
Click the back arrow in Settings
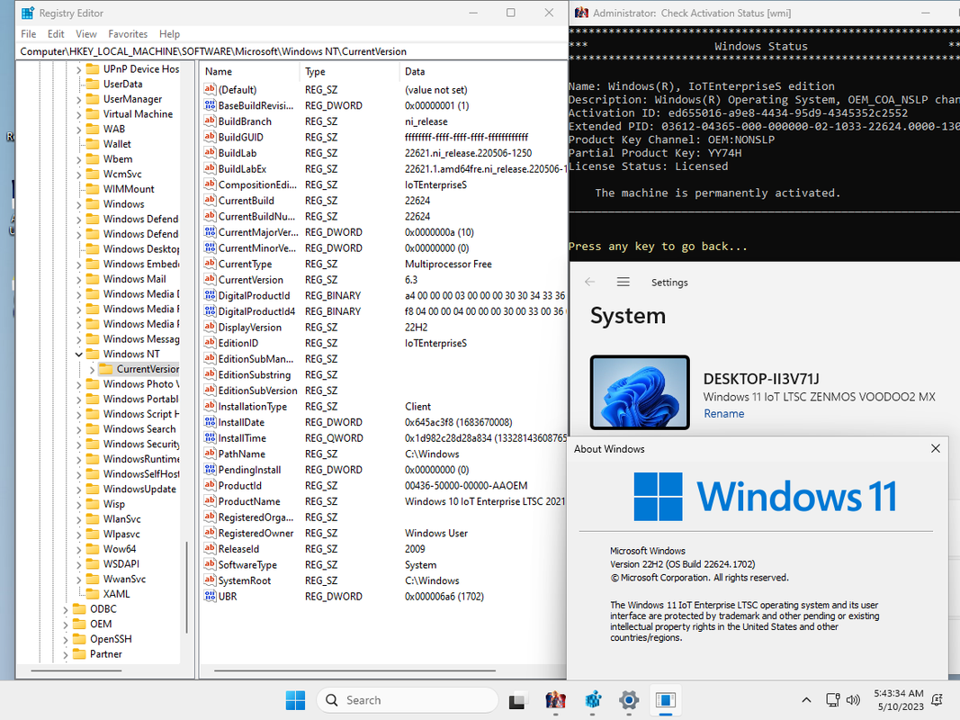589,282
